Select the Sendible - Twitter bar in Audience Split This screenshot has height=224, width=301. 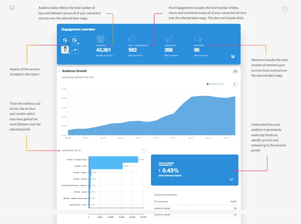[105, 166]
